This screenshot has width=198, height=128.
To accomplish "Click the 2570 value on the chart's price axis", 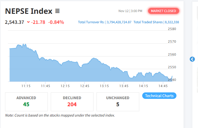I will [x=172, y=41].
